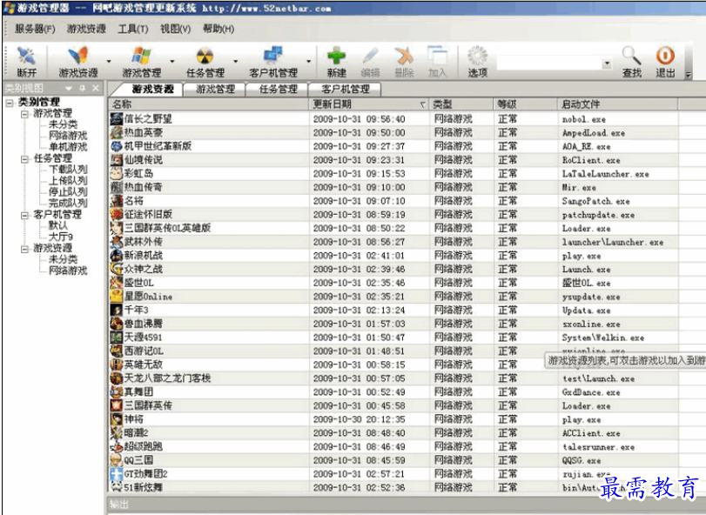The width and height of the screenshot is (706, 515).
Task: Collapse the 游戏资源 tree node
Action: (x=24, y=249)
